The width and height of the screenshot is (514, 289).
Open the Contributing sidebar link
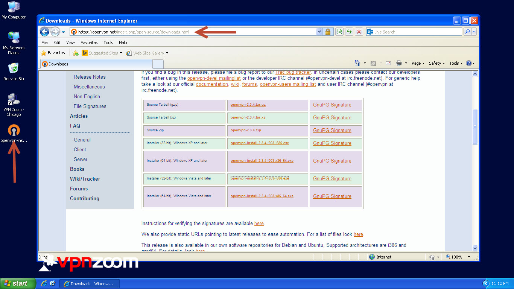click(85, 198)
